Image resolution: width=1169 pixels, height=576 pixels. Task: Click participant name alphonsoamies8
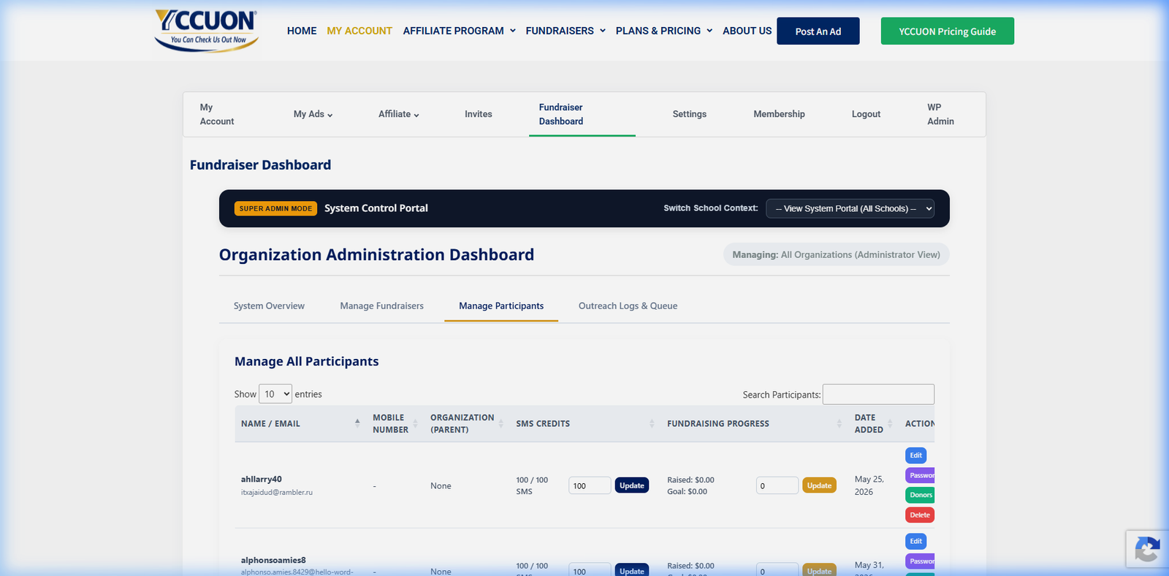tap(273, 561)
